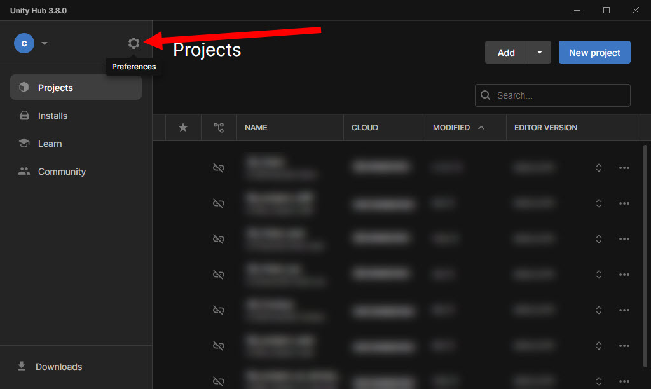Screen dimensions: 651x389
Task: Click the source control column header icon
Action: pyautogui.click(x=219, y=128)
